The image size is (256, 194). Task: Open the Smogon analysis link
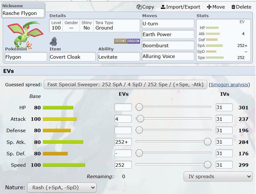[x=229, y=85]
